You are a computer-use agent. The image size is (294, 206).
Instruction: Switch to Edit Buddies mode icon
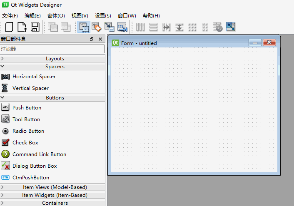coord(110,27)
